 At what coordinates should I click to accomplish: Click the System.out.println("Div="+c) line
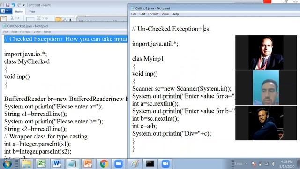[x=172, y=133]
